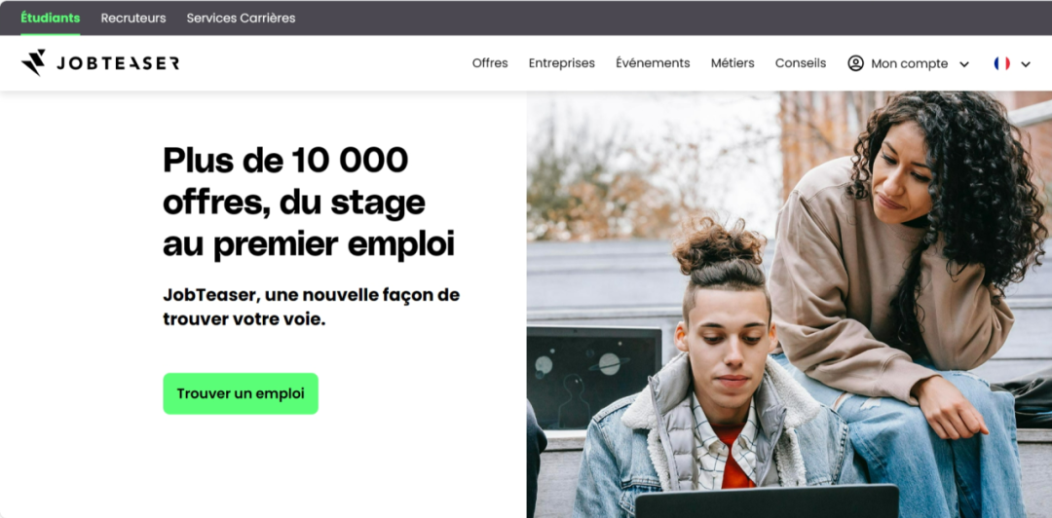Expand the Mon compte chevron

click(964, 64)
